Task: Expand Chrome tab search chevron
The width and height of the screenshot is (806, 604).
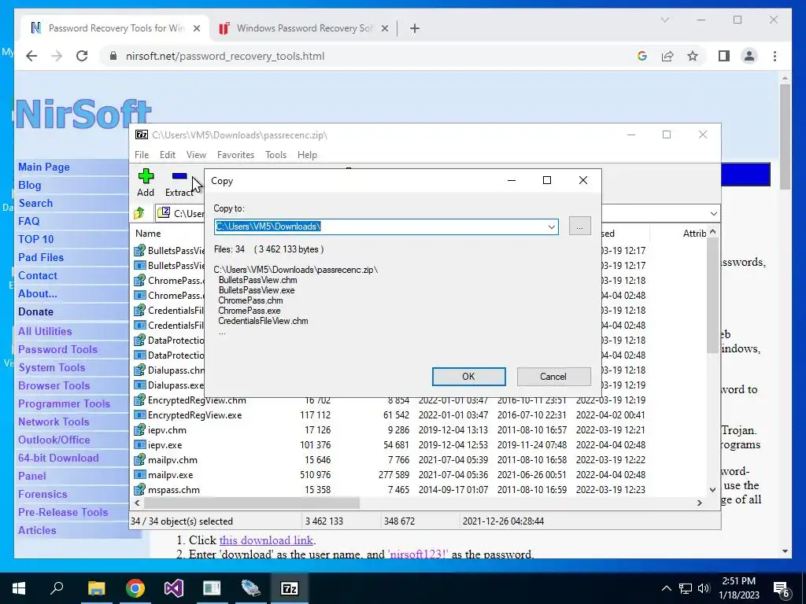Action: pos(664,20)
